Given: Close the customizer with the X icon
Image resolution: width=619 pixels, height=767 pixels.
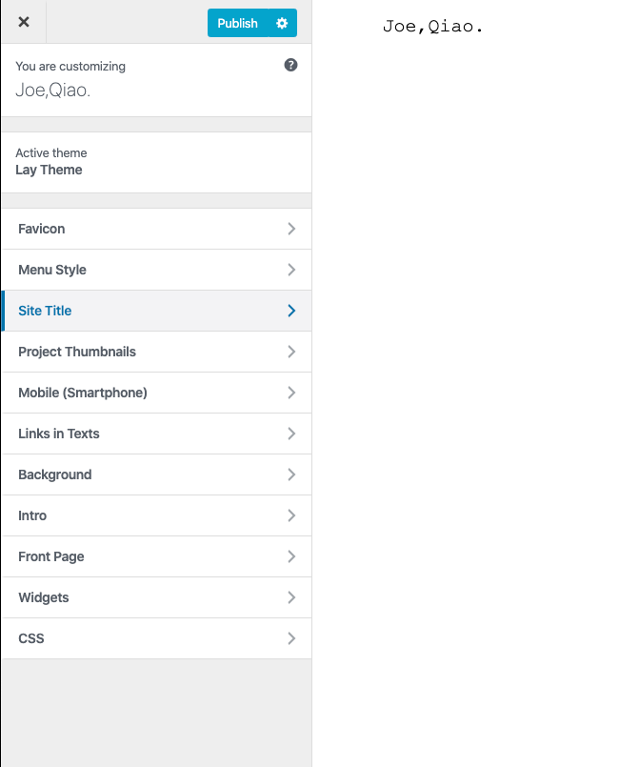Looking at the screenshot, I should pos(24,22).
